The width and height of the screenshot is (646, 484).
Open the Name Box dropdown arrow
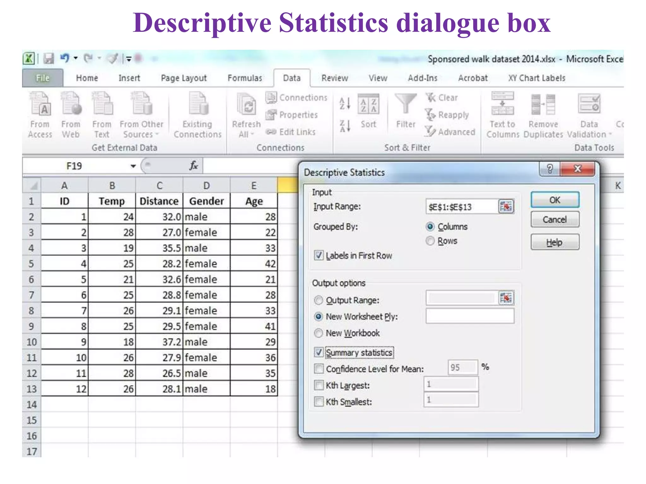(x=133, y=166)
